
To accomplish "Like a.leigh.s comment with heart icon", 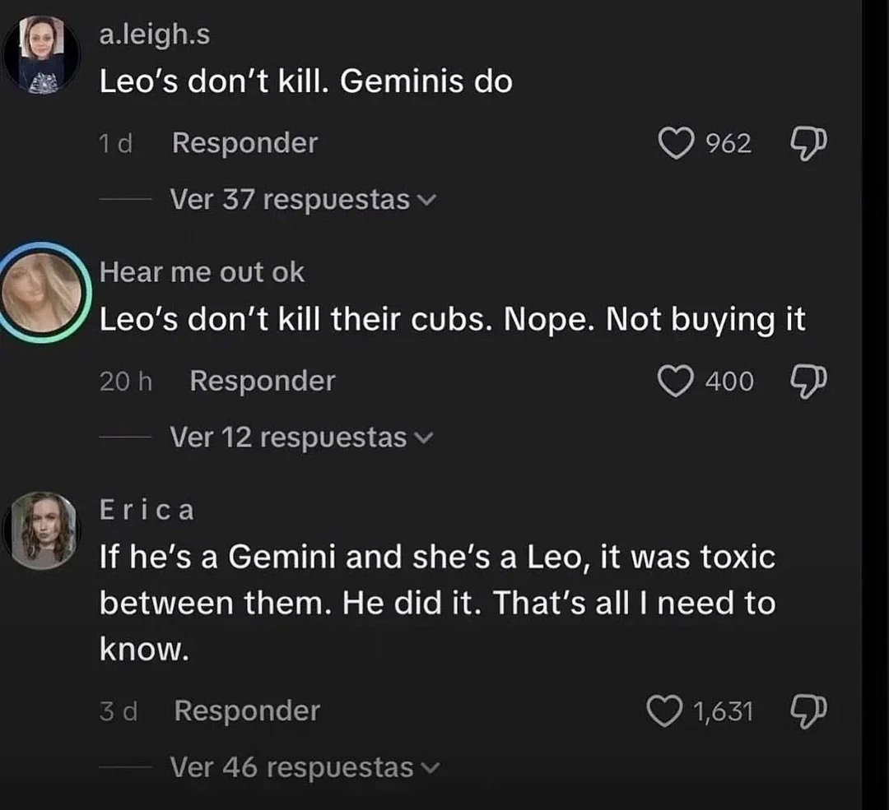I will pos(676,143).
